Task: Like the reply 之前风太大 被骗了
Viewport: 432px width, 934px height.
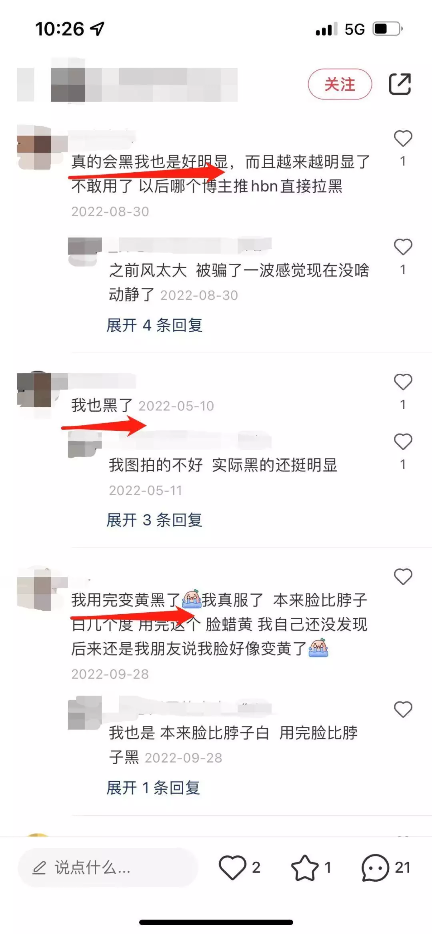Action: [x=403, y=247]
